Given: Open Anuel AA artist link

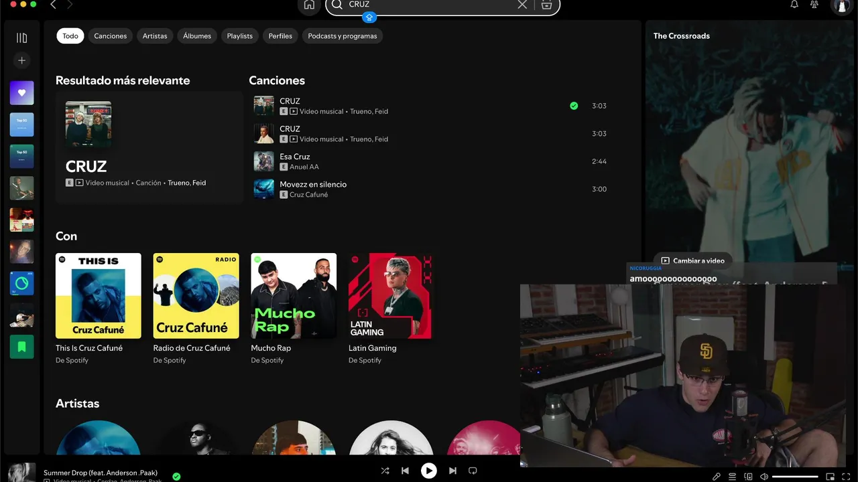Looking at the screenshot, I should 304,167.
